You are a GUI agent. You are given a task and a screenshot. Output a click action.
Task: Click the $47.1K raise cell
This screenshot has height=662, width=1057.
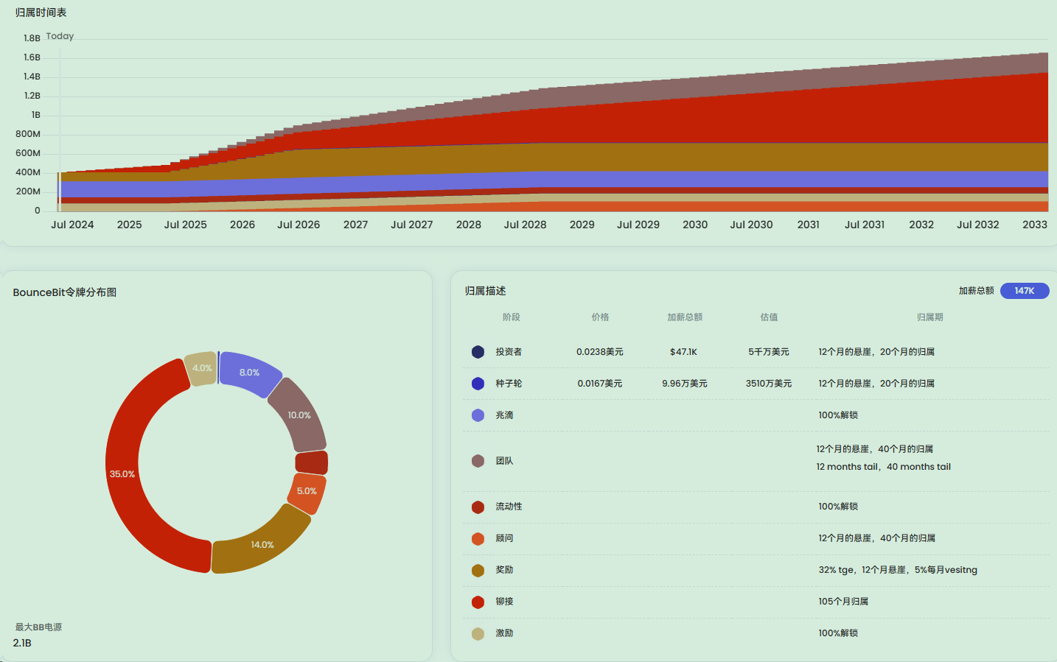pyautogui.click(x=684, y=352)
